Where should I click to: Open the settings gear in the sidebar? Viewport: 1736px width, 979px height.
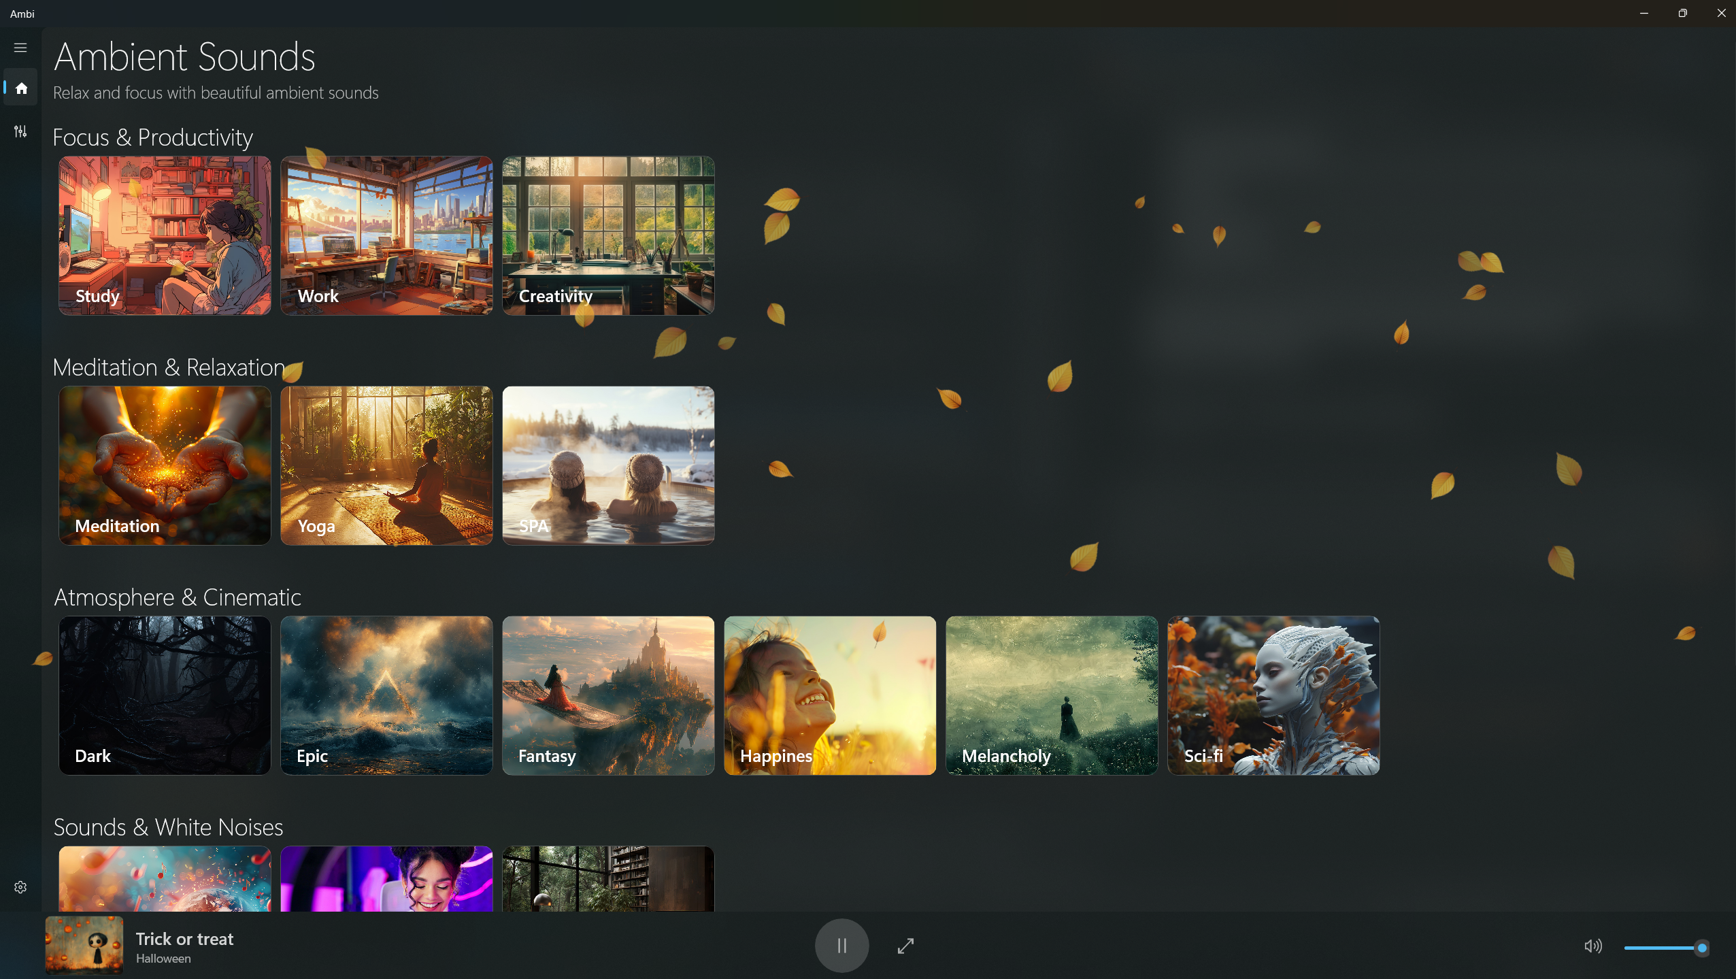point(20,887)
